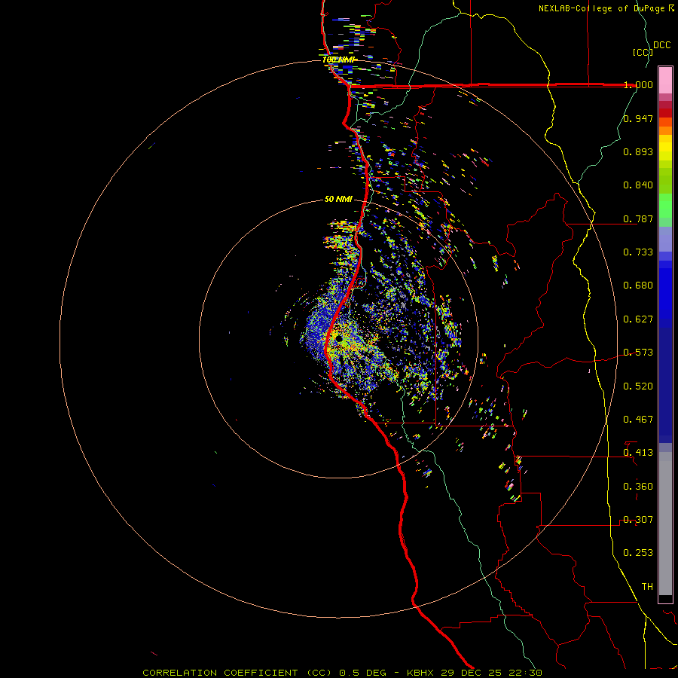Click the 0.893 scale value
Image resolution: width=678 pixels, height=678 pixels.
pos(638,151)
